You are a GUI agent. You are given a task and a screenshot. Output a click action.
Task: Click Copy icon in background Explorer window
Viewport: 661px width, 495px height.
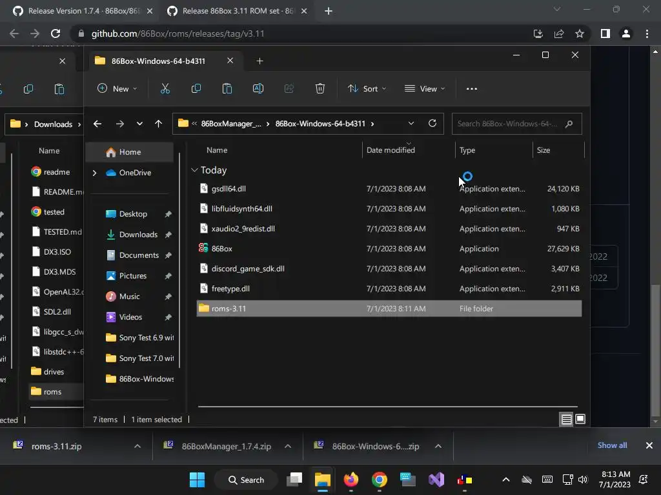[x=28, y=89]
